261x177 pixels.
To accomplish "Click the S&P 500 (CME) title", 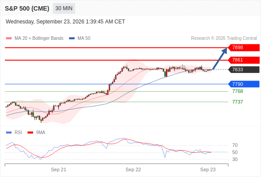I will click(x=27, y=8).
